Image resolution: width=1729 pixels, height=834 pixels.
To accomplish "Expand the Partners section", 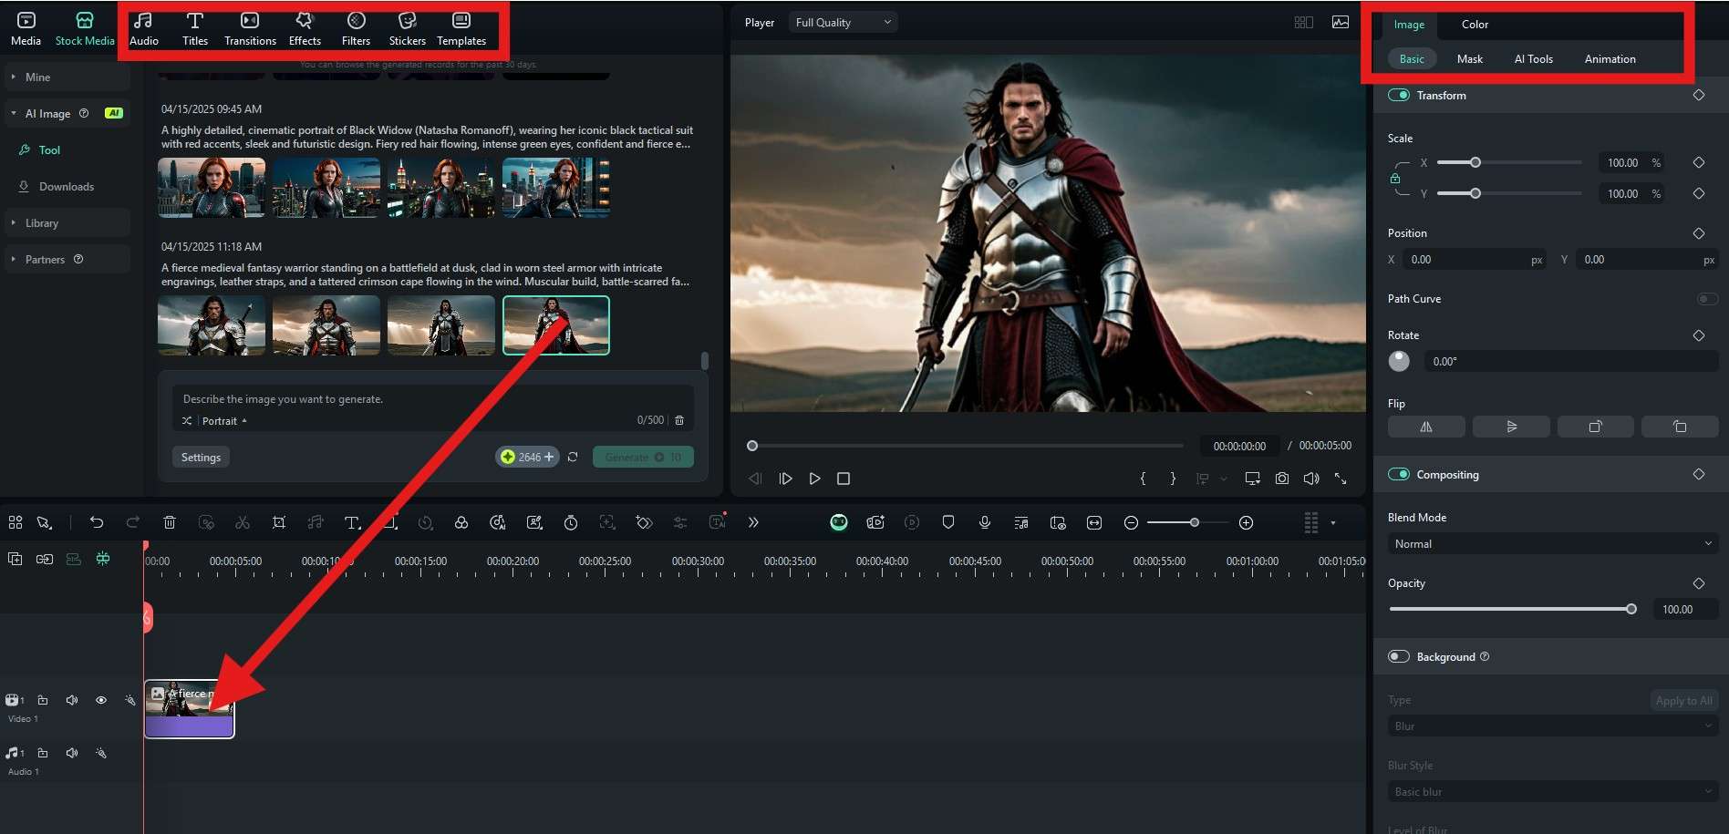I will point(67,260).
